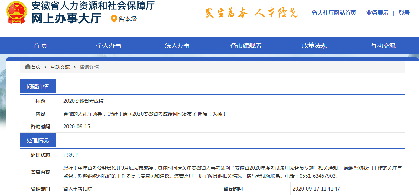Go to 法人办事 section
419x195 pixels.
[177, 46]
